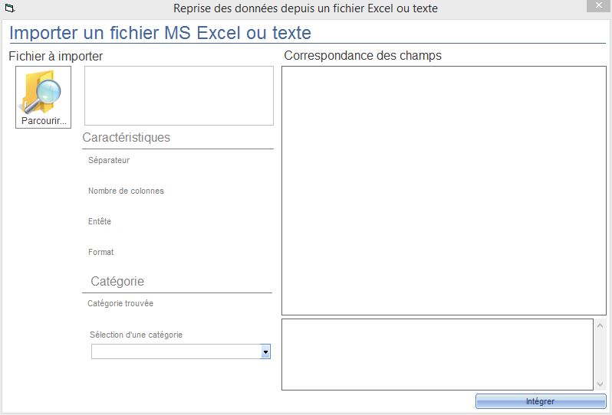Click the Caractéristiques section heading
The image size is (612, 415).
coord(127,137)
